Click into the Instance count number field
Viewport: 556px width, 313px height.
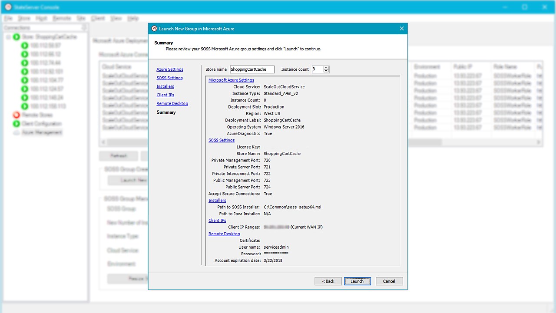pos(318,69)
